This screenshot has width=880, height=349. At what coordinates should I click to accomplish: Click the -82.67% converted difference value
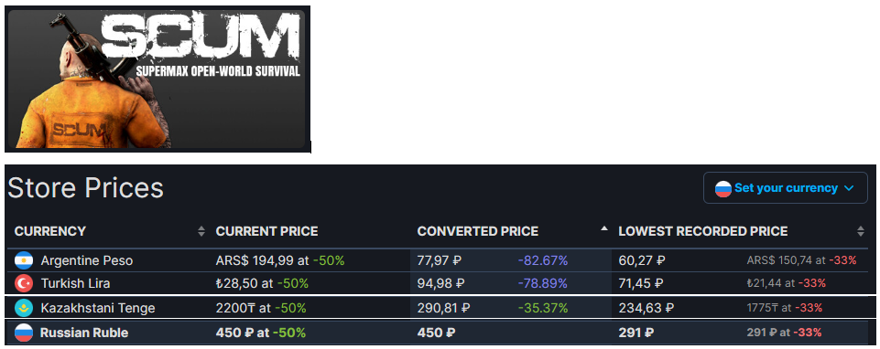tap(542, 260)
